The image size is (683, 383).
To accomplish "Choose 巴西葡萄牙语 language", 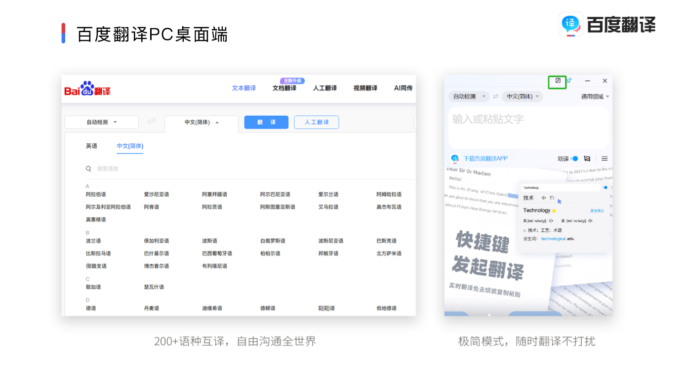I will pyautogui.click(x=217, y=254).
